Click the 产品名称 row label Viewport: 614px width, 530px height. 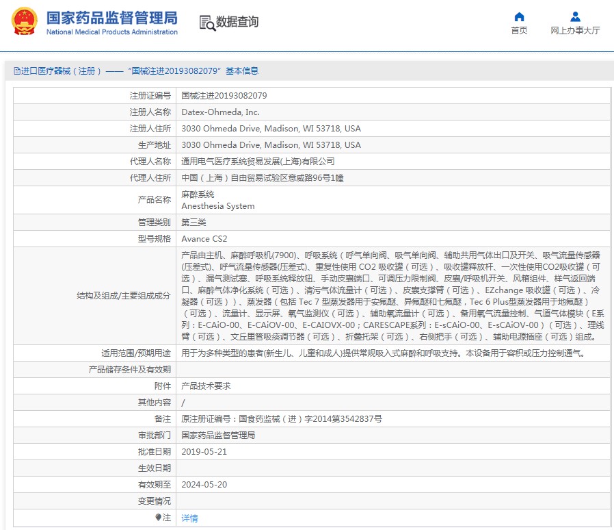point(155,200)
